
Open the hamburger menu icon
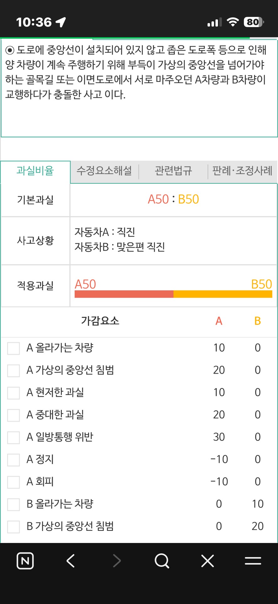253,561
